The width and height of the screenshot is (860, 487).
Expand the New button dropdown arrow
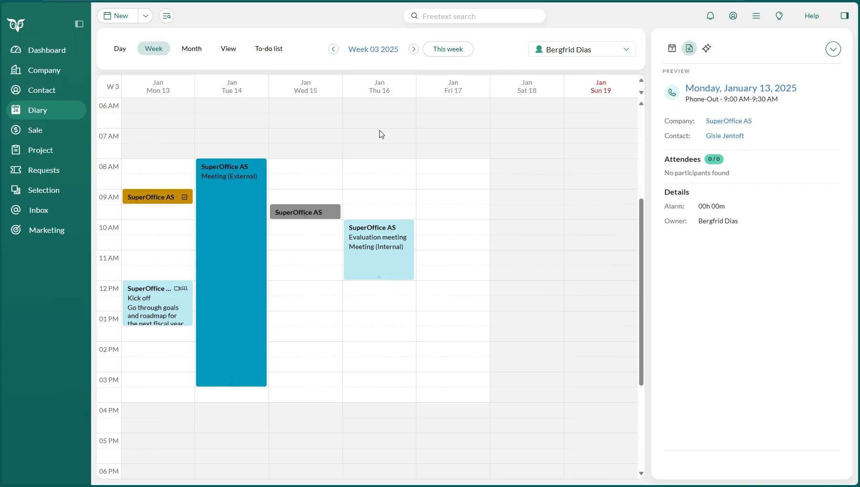point(145,16)
